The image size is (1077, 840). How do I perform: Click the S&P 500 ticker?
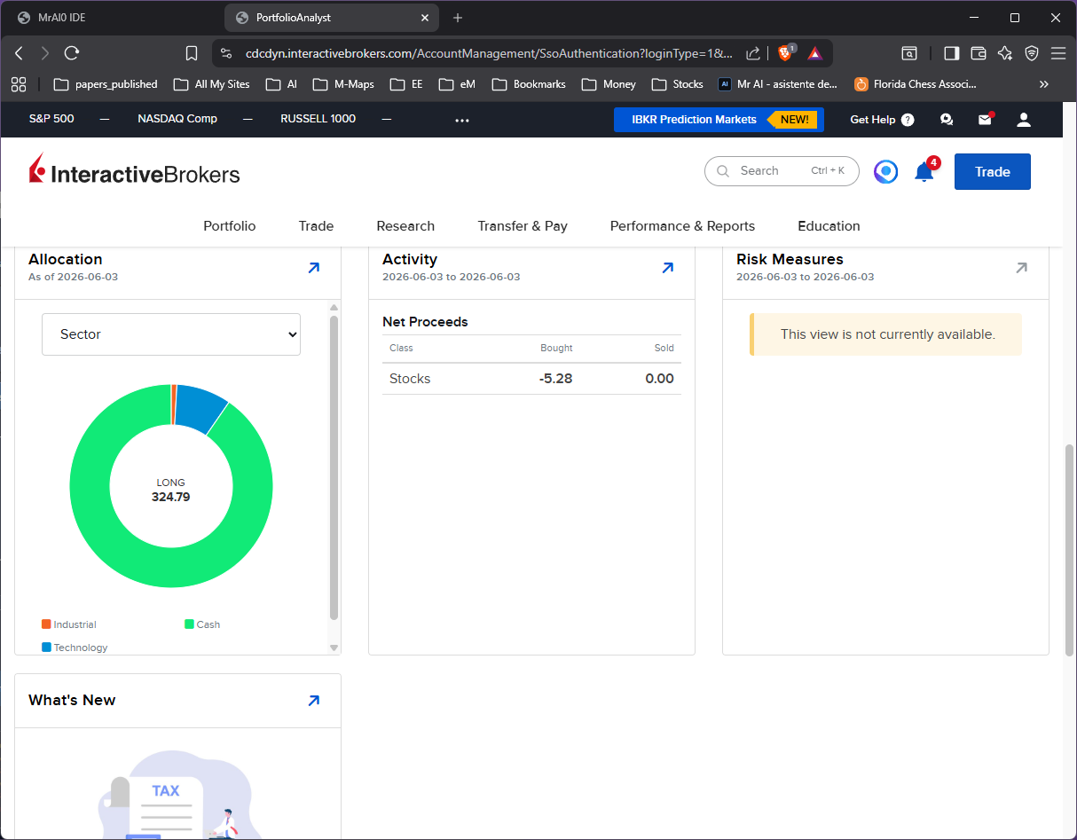click(x=51, y=119)
